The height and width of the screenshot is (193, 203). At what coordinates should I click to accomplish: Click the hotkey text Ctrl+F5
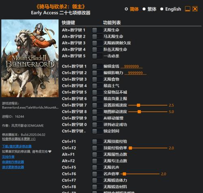pyautogui.click(x=69, y=168)
